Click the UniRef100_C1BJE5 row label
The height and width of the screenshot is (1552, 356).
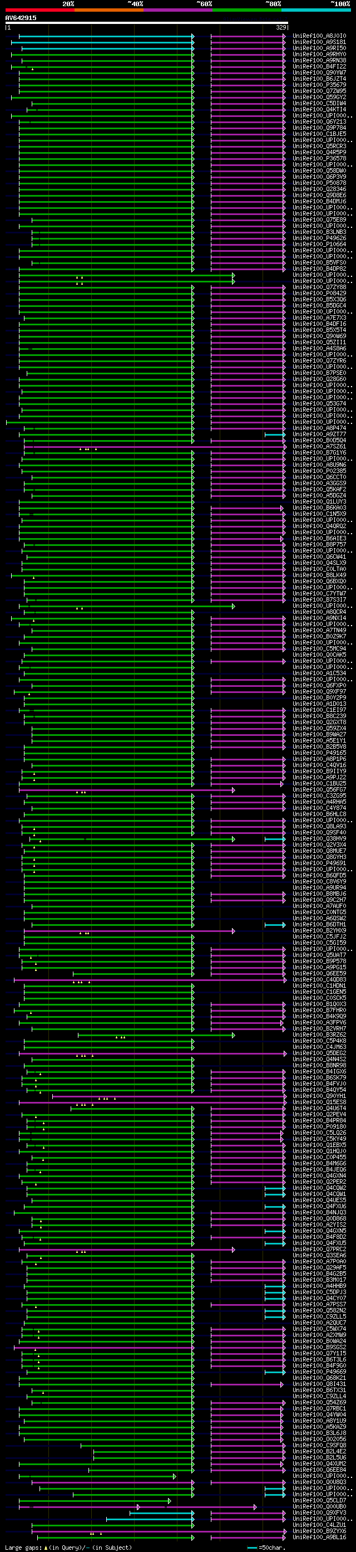coord(319,134)
